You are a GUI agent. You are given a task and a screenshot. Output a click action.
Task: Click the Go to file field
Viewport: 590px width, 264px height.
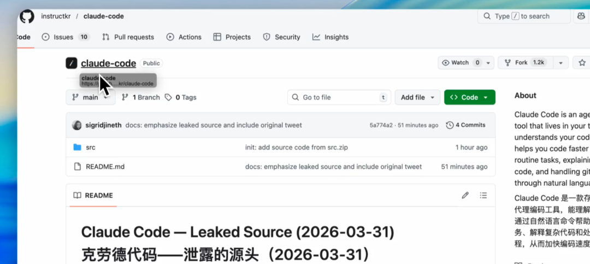[x=340, y=97]
